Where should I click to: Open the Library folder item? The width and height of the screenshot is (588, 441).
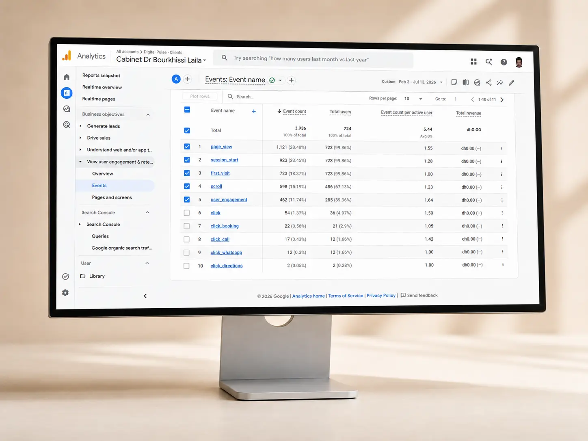click(97, 276)
